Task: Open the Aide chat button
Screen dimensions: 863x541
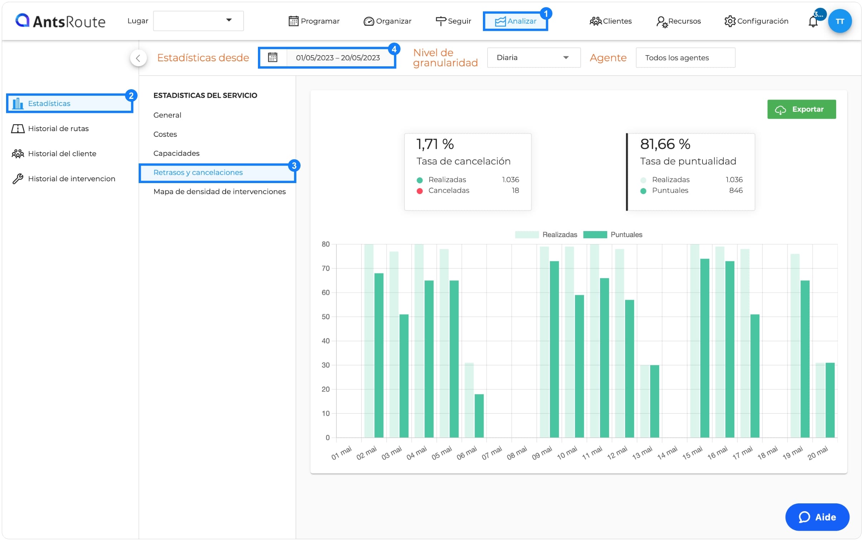Action: pyautogui.click(x=817, y=517)
